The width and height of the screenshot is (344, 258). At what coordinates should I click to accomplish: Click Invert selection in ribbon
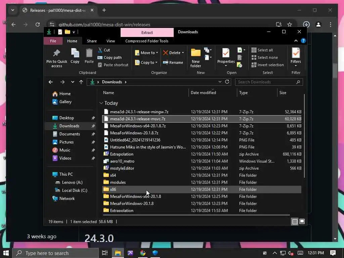[x=268, y=65]
